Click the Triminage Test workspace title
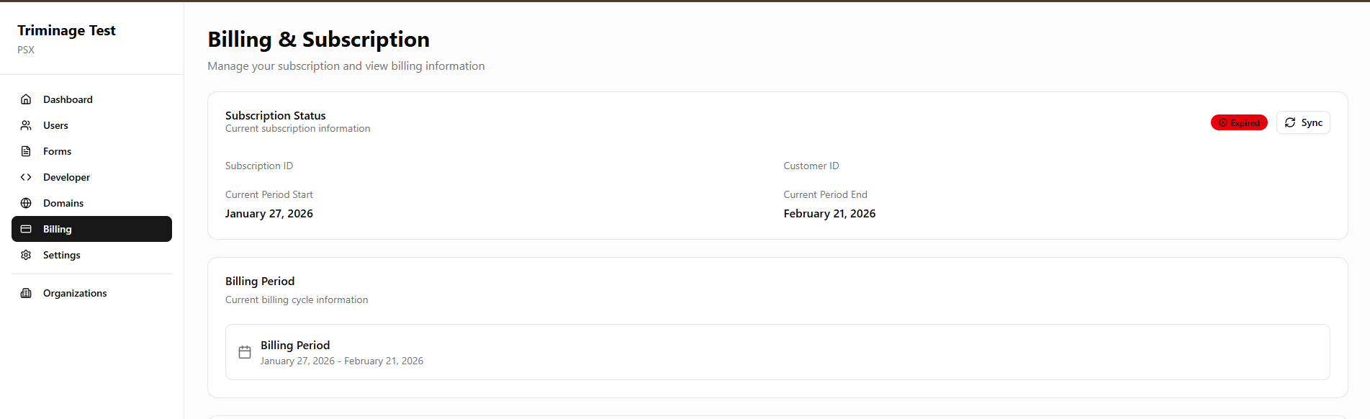 coord(66,30)
